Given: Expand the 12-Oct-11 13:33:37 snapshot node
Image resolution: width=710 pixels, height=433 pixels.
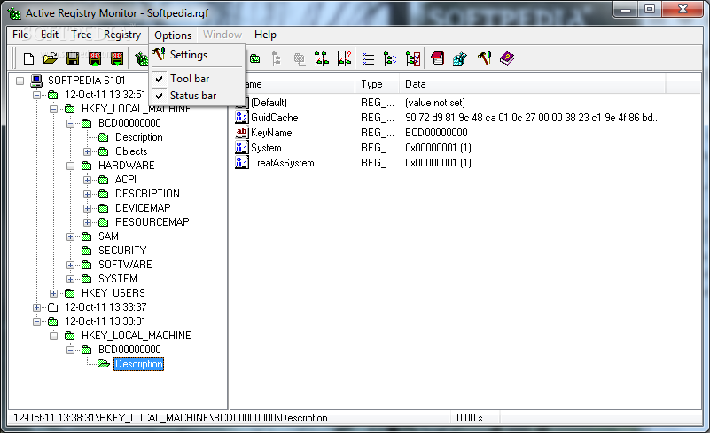Looking at the screenshot, I should click(x=36, y=307).
